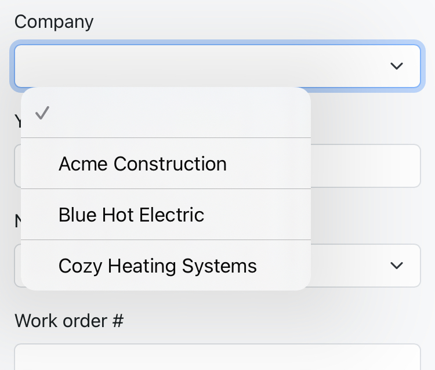Choose Blue Hot Electric option
Image resolution: width=435 pixels, height=370 pixels.
132,215
